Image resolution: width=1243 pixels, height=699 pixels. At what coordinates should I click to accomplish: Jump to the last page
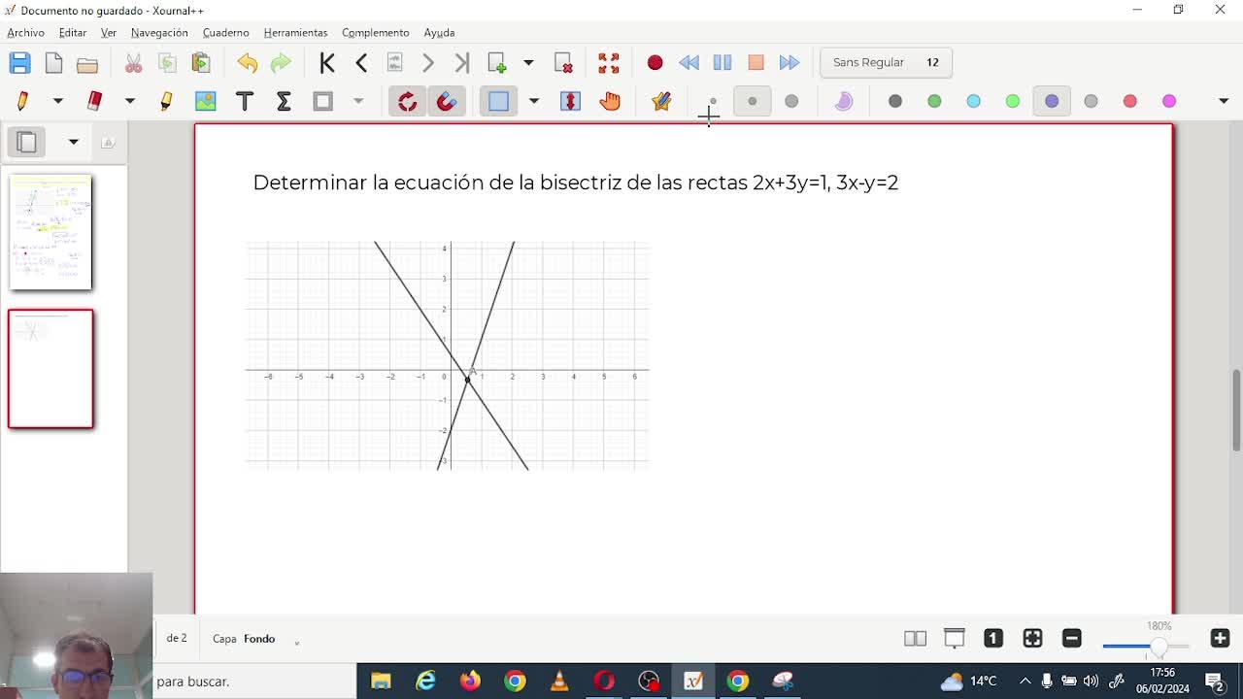click(x=462, y=63)
